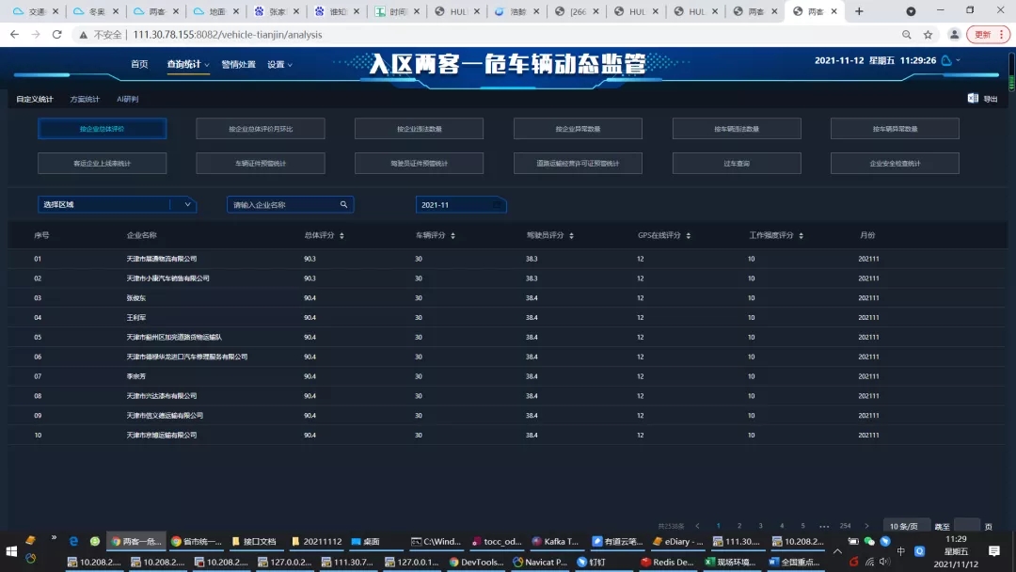The height and width of the screenshot is (572, 1016).
Task: Open a new browser tab
Action: tap(859, 11)
